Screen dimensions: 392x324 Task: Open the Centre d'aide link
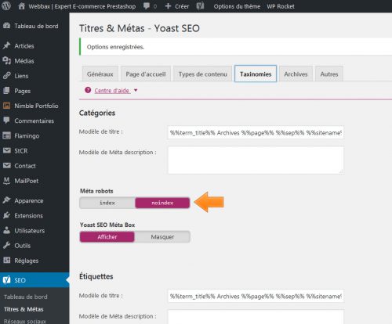(x=112, y=91)
